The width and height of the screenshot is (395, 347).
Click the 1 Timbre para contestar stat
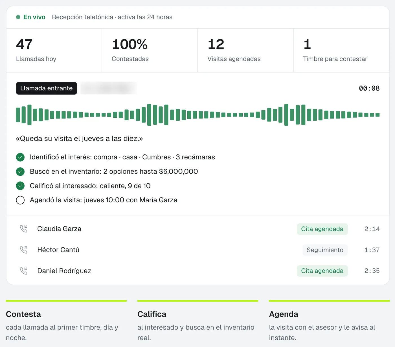point(341,50)
